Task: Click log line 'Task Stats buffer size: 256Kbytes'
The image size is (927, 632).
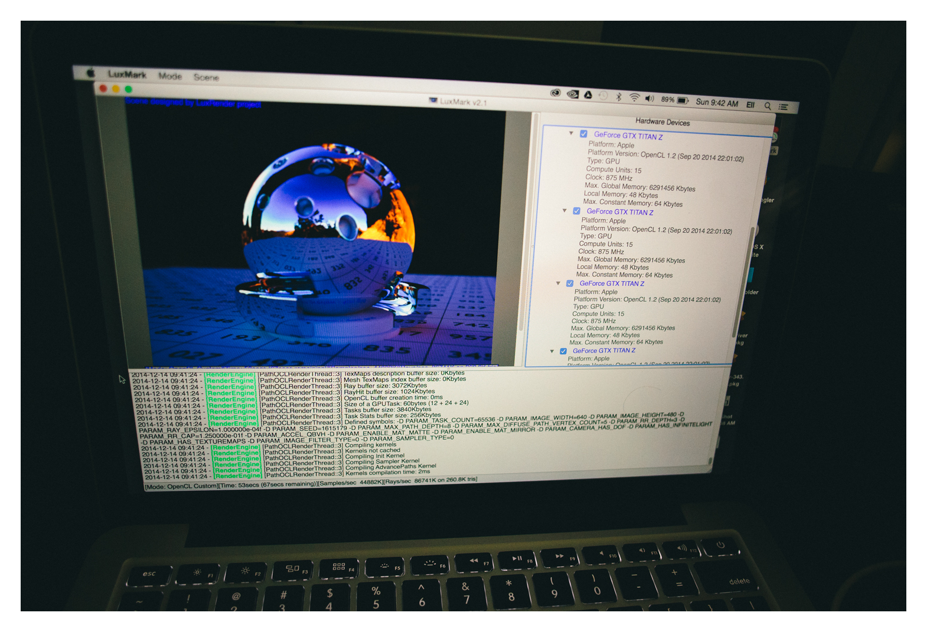Action: [393, 415]
